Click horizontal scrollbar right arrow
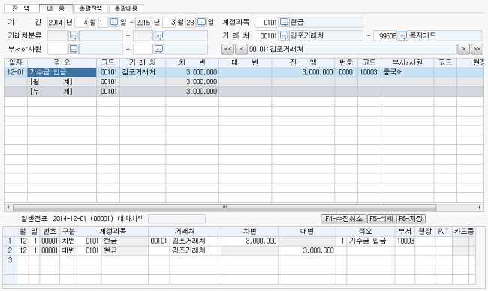Viewport: 488px width, 291px height. click(x=479, y=208)
